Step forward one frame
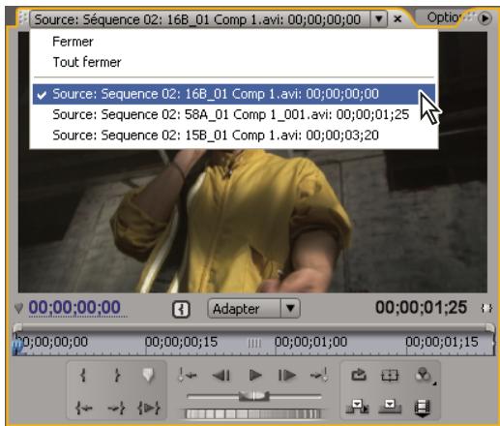This screenshot has width=500, height=426. click(287, 375)
